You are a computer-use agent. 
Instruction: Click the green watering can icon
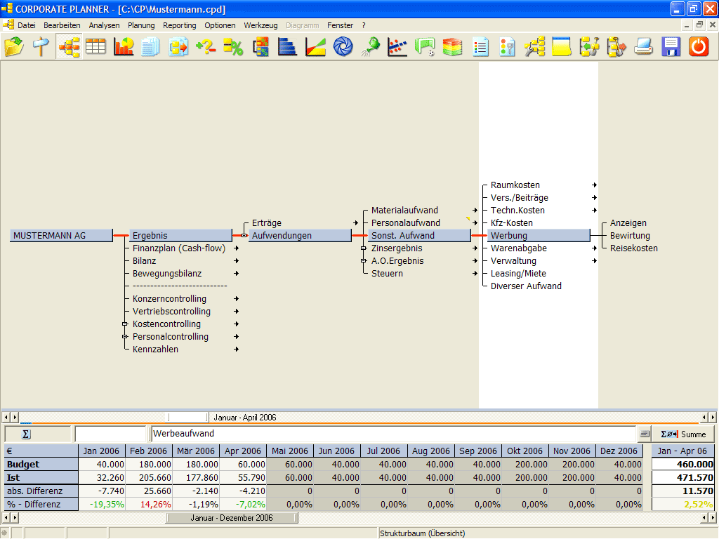[x=371, y=47]
